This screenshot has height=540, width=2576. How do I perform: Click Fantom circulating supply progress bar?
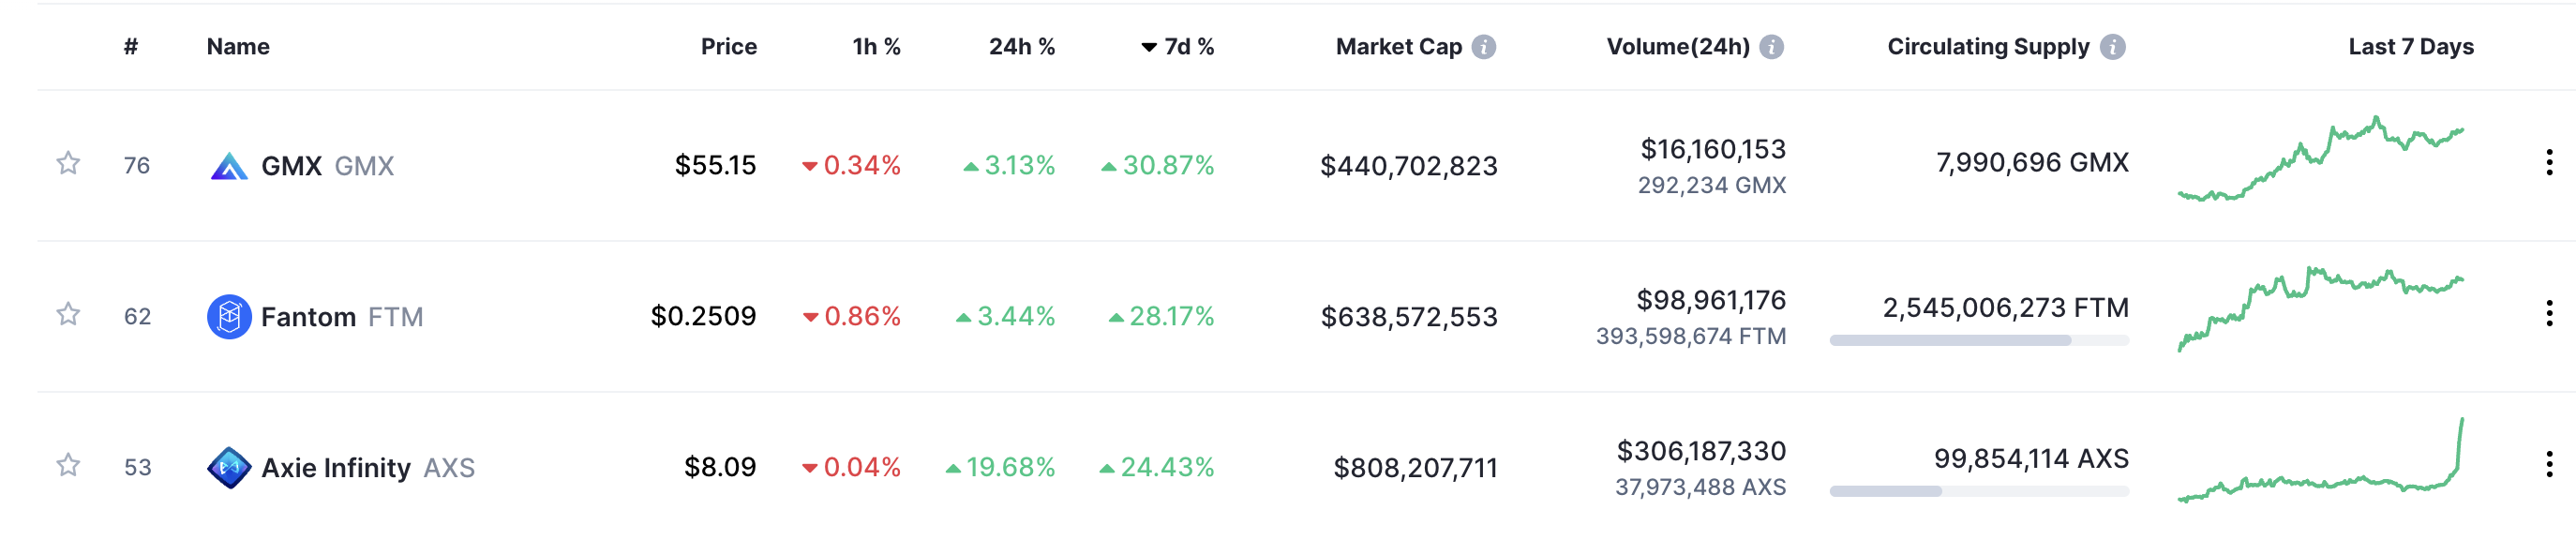[x=1978, y=341]
